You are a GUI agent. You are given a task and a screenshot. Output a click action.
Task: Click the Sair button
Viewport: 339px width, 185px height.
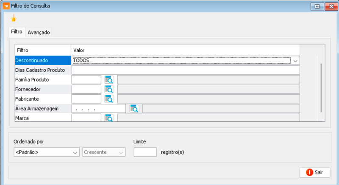click(315, 172)
